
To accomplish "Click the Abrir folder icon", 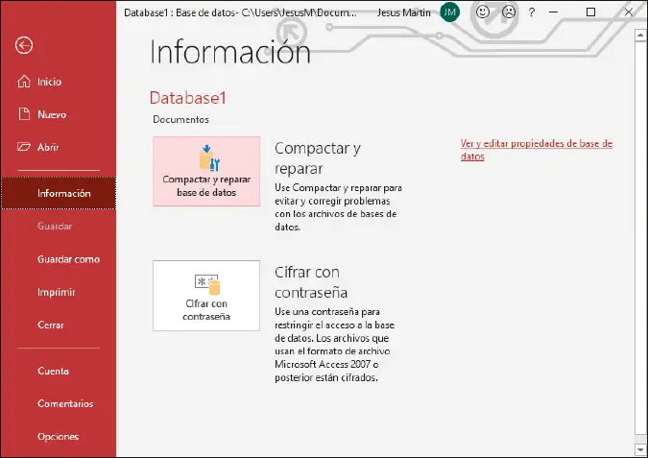I will [24, 147].
